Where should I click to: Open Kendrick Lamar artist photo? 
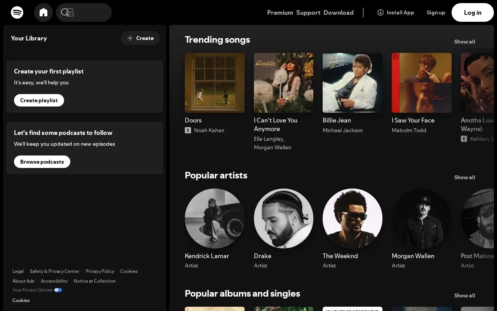tap(215, 218)
